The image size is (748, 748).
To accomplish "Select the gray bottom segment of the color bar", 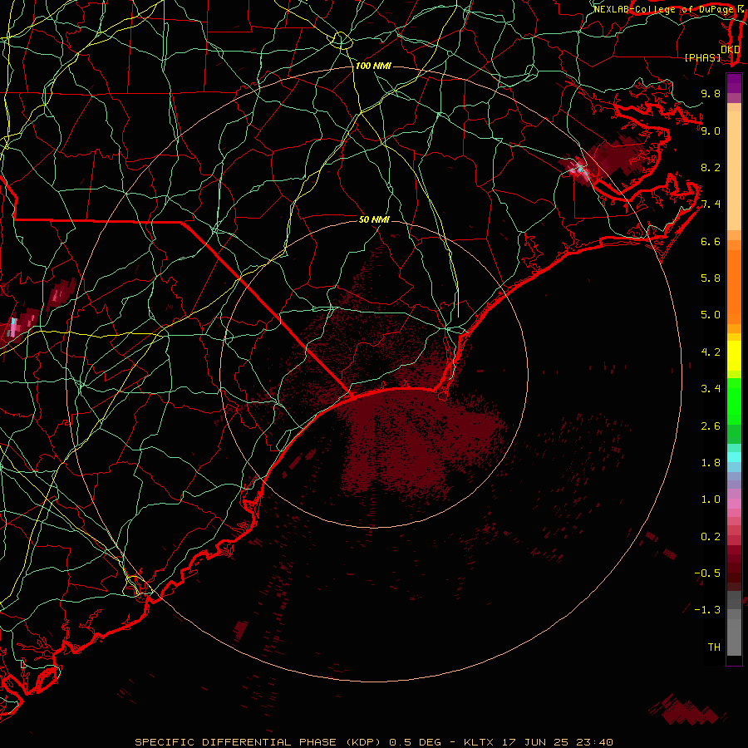I will (734, 624).
